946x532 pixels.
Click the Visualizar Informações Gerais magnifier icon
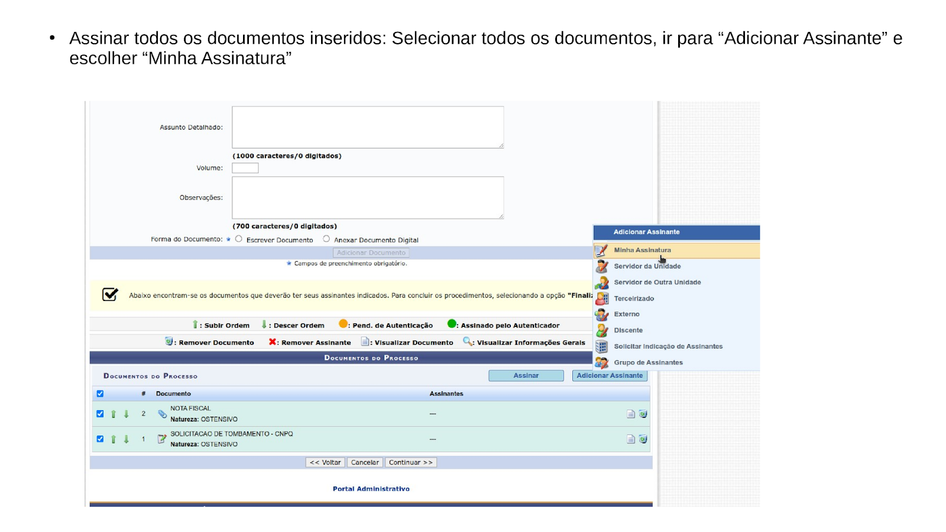click(x=467, y=341)
